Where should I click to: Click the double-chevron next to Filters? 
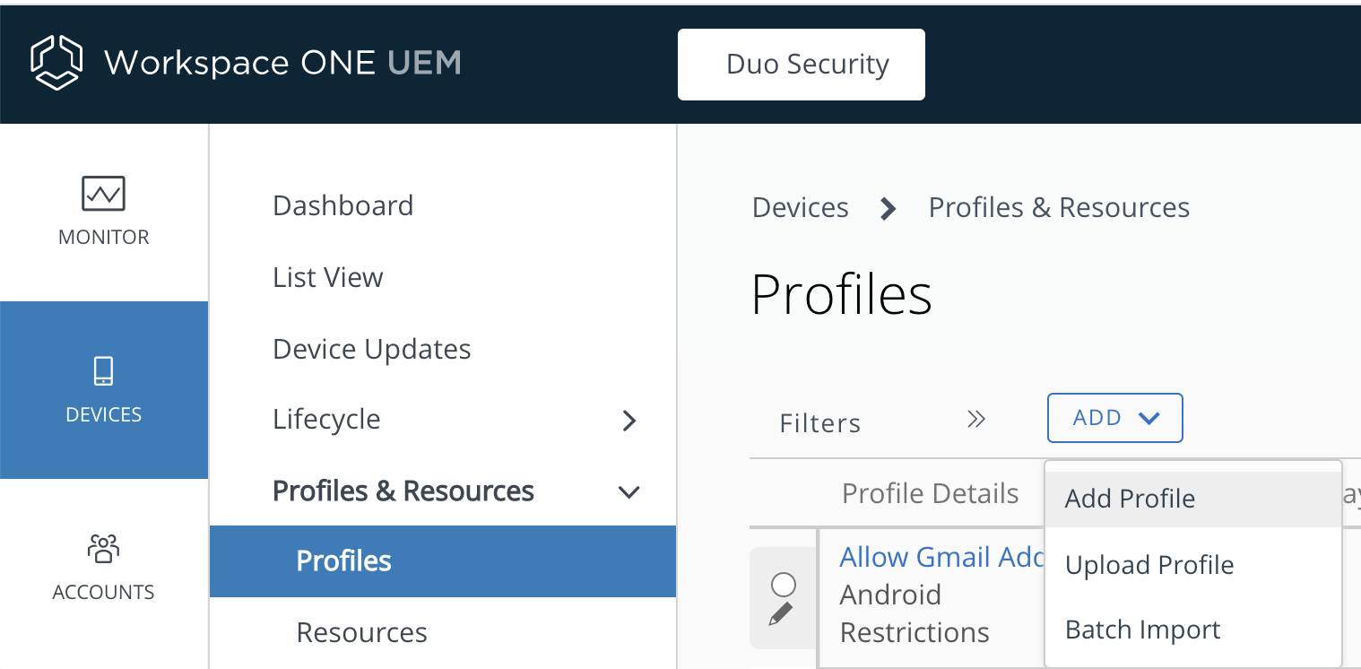coord(976,418)
